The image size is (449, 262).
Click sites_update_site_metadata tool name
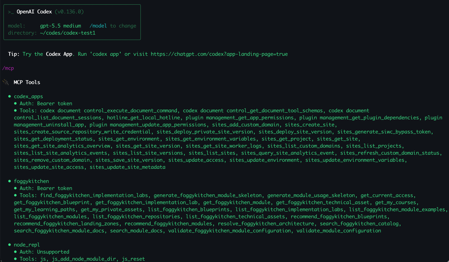pos(127,167)
